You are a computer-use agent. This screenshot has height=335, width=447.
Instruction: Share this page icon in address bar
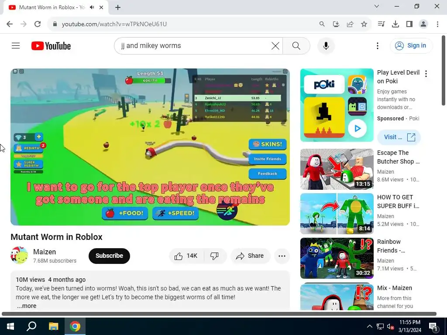tap(350, 24)
